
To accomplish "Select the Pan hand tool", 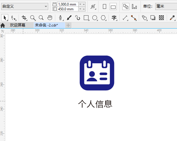I will tap(50, 18).
